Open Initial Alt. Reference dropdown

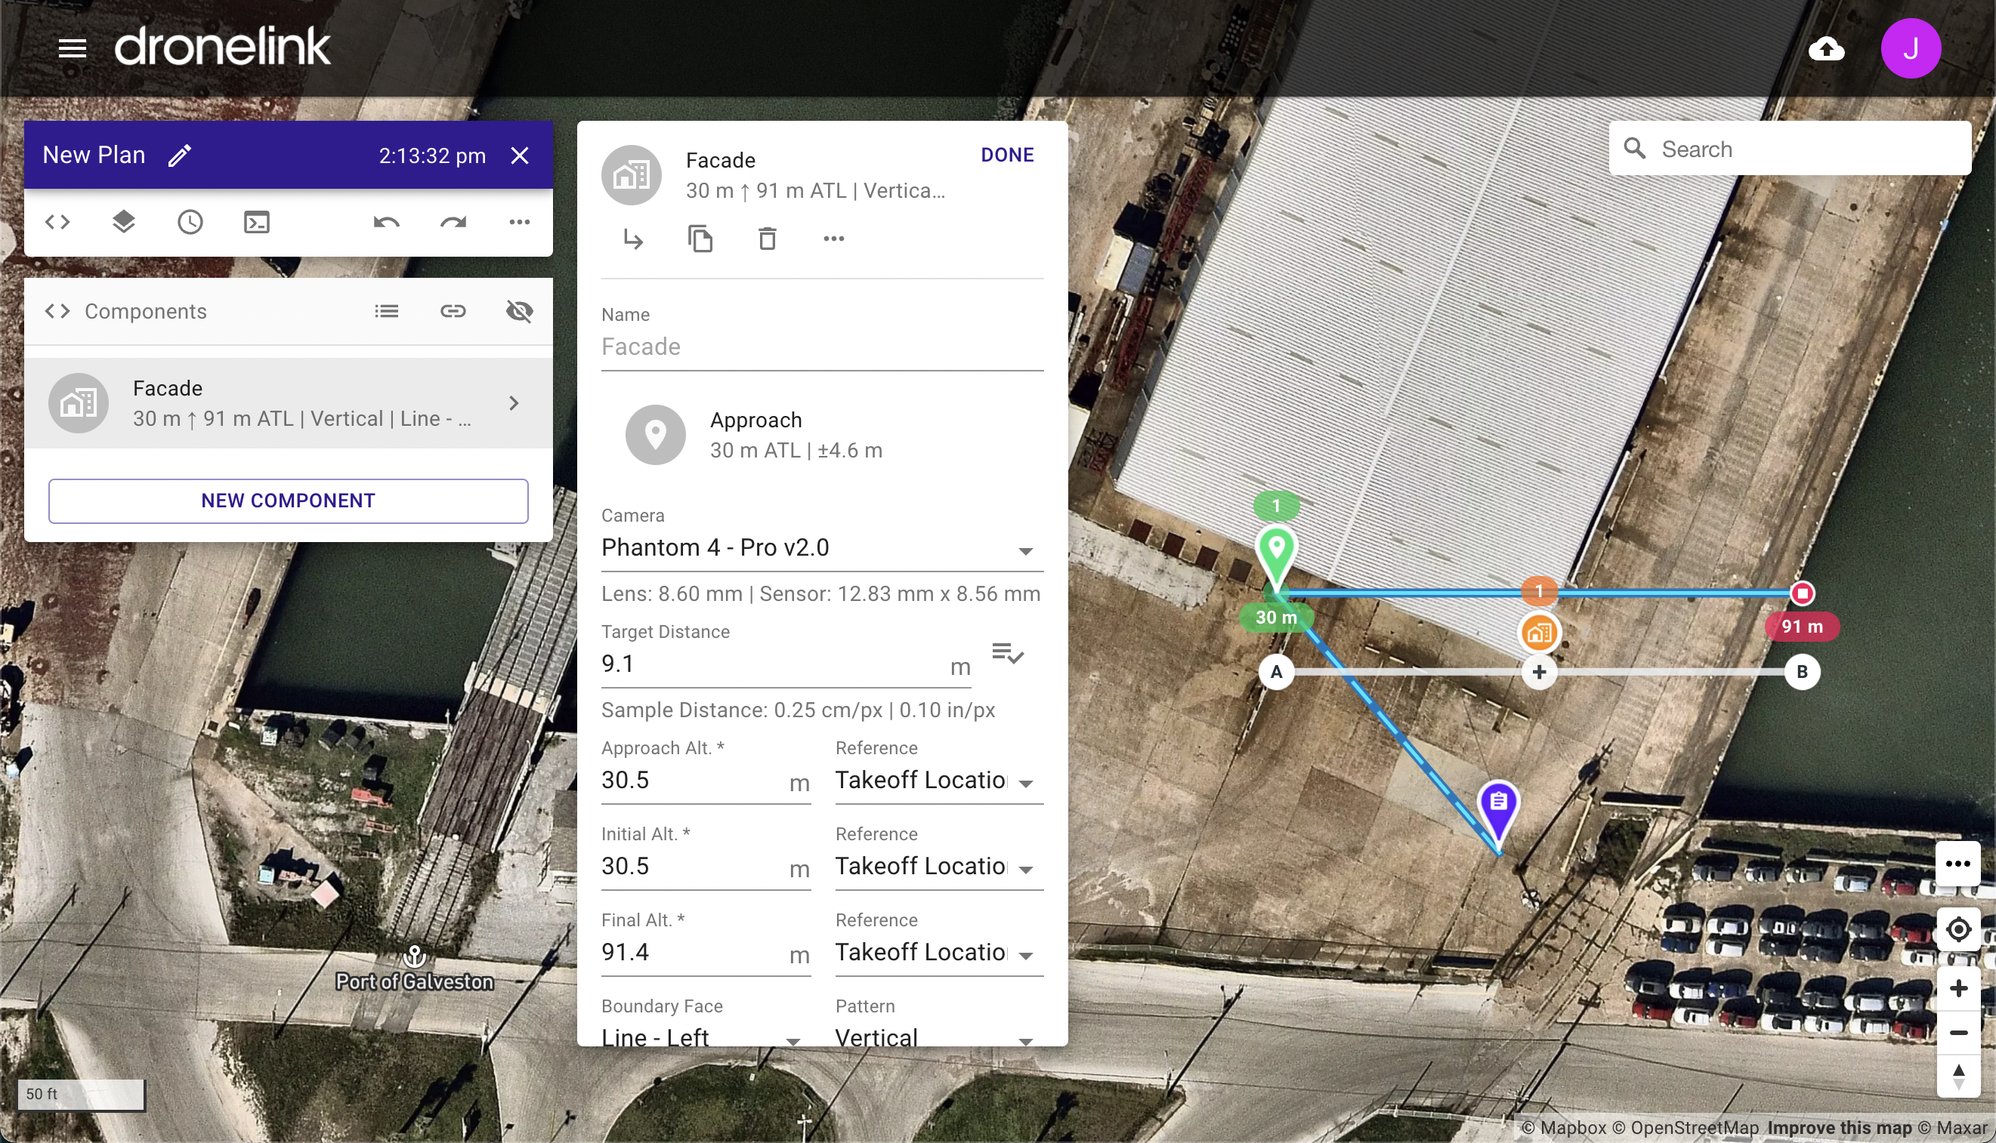[938, 867]
